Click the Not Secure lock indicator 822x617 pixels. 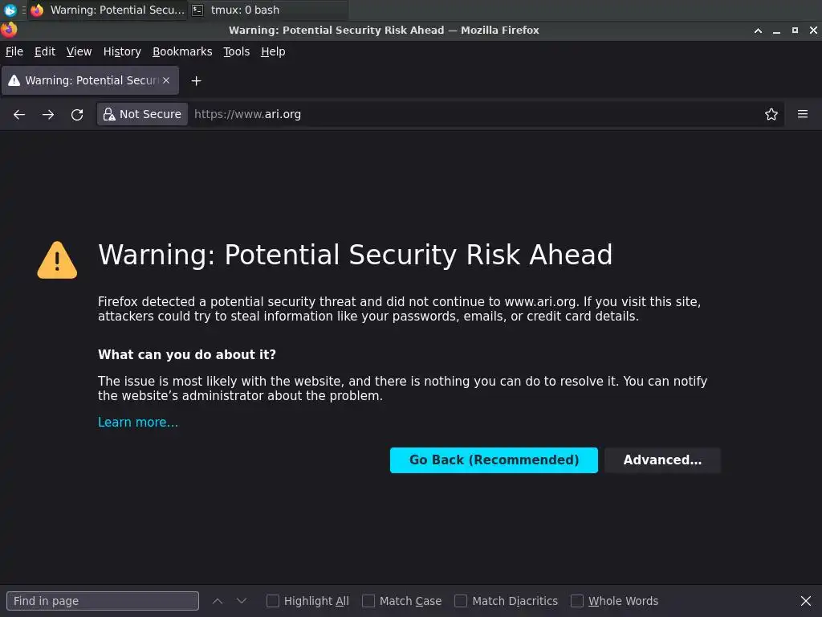click(143, 114)
